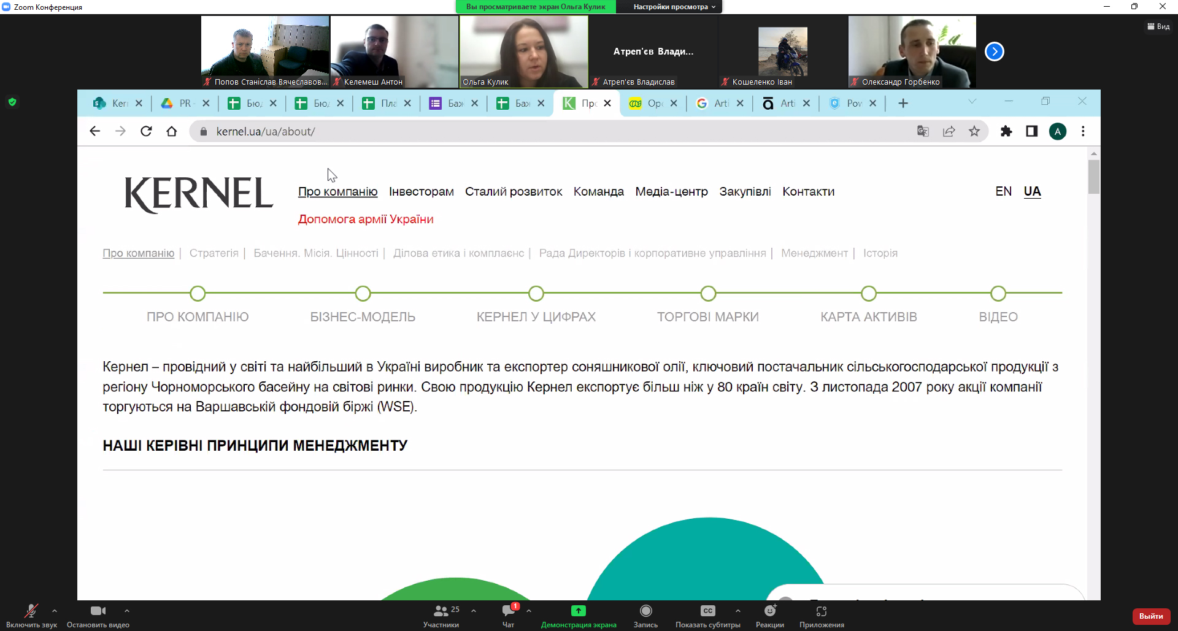Click green encryption shield icon

tap(12, 102)
